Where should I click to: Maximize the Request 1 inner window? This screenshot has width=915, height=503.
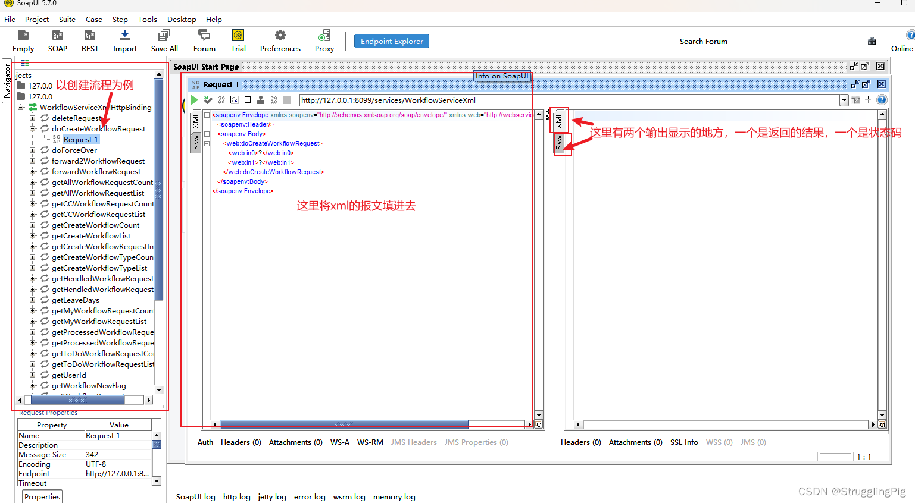866,84
